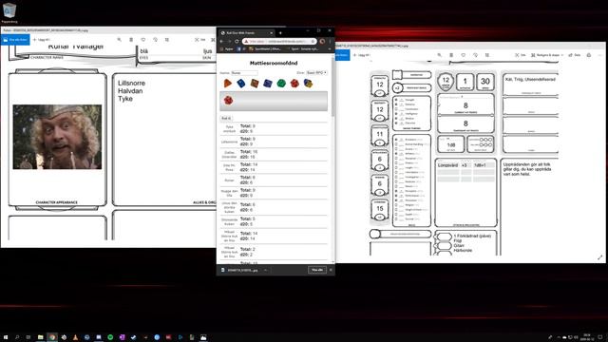608x342 pixels.
Task: Close the Chrome downloads bar
Action: (331, 270)
